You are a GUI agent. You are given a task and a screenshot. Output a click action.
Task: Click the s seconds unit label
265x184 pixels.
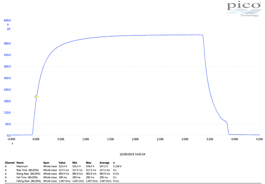tap(12, 143)
